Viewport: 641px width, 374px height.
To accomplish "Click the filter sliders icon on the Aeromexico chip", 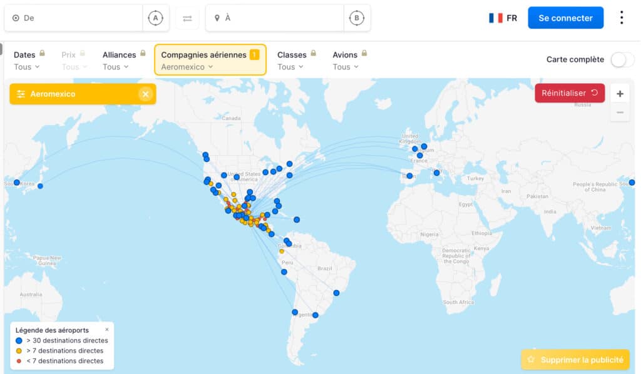I will click(21, 93).
